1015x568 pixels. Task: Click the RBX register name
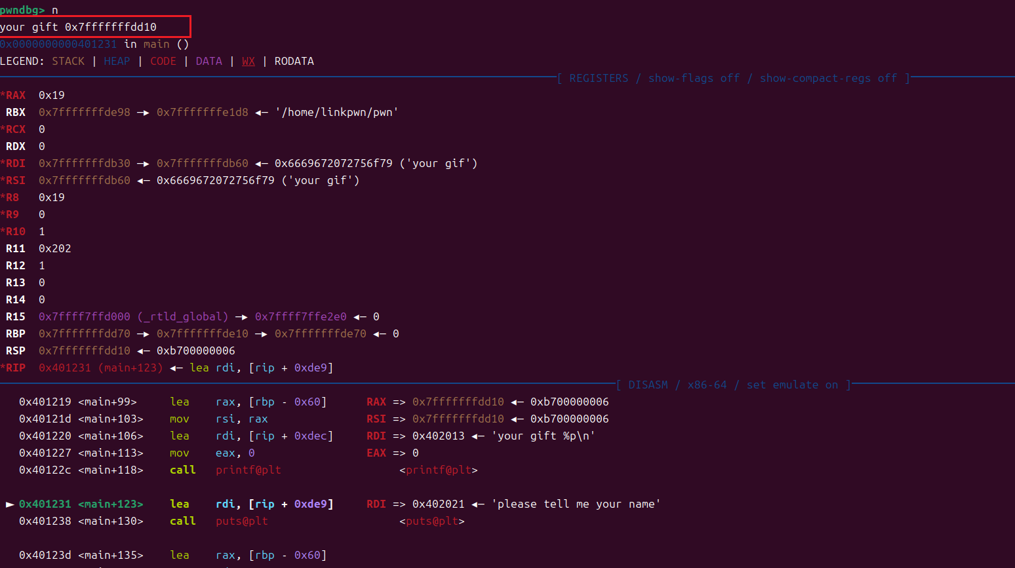tap(16, 112)
